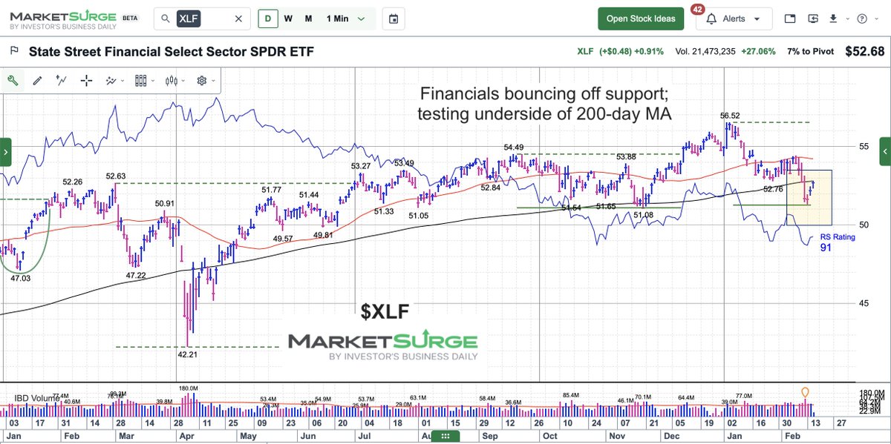
Task: Click the 52.76 price label
Action: tap(774, 189)
